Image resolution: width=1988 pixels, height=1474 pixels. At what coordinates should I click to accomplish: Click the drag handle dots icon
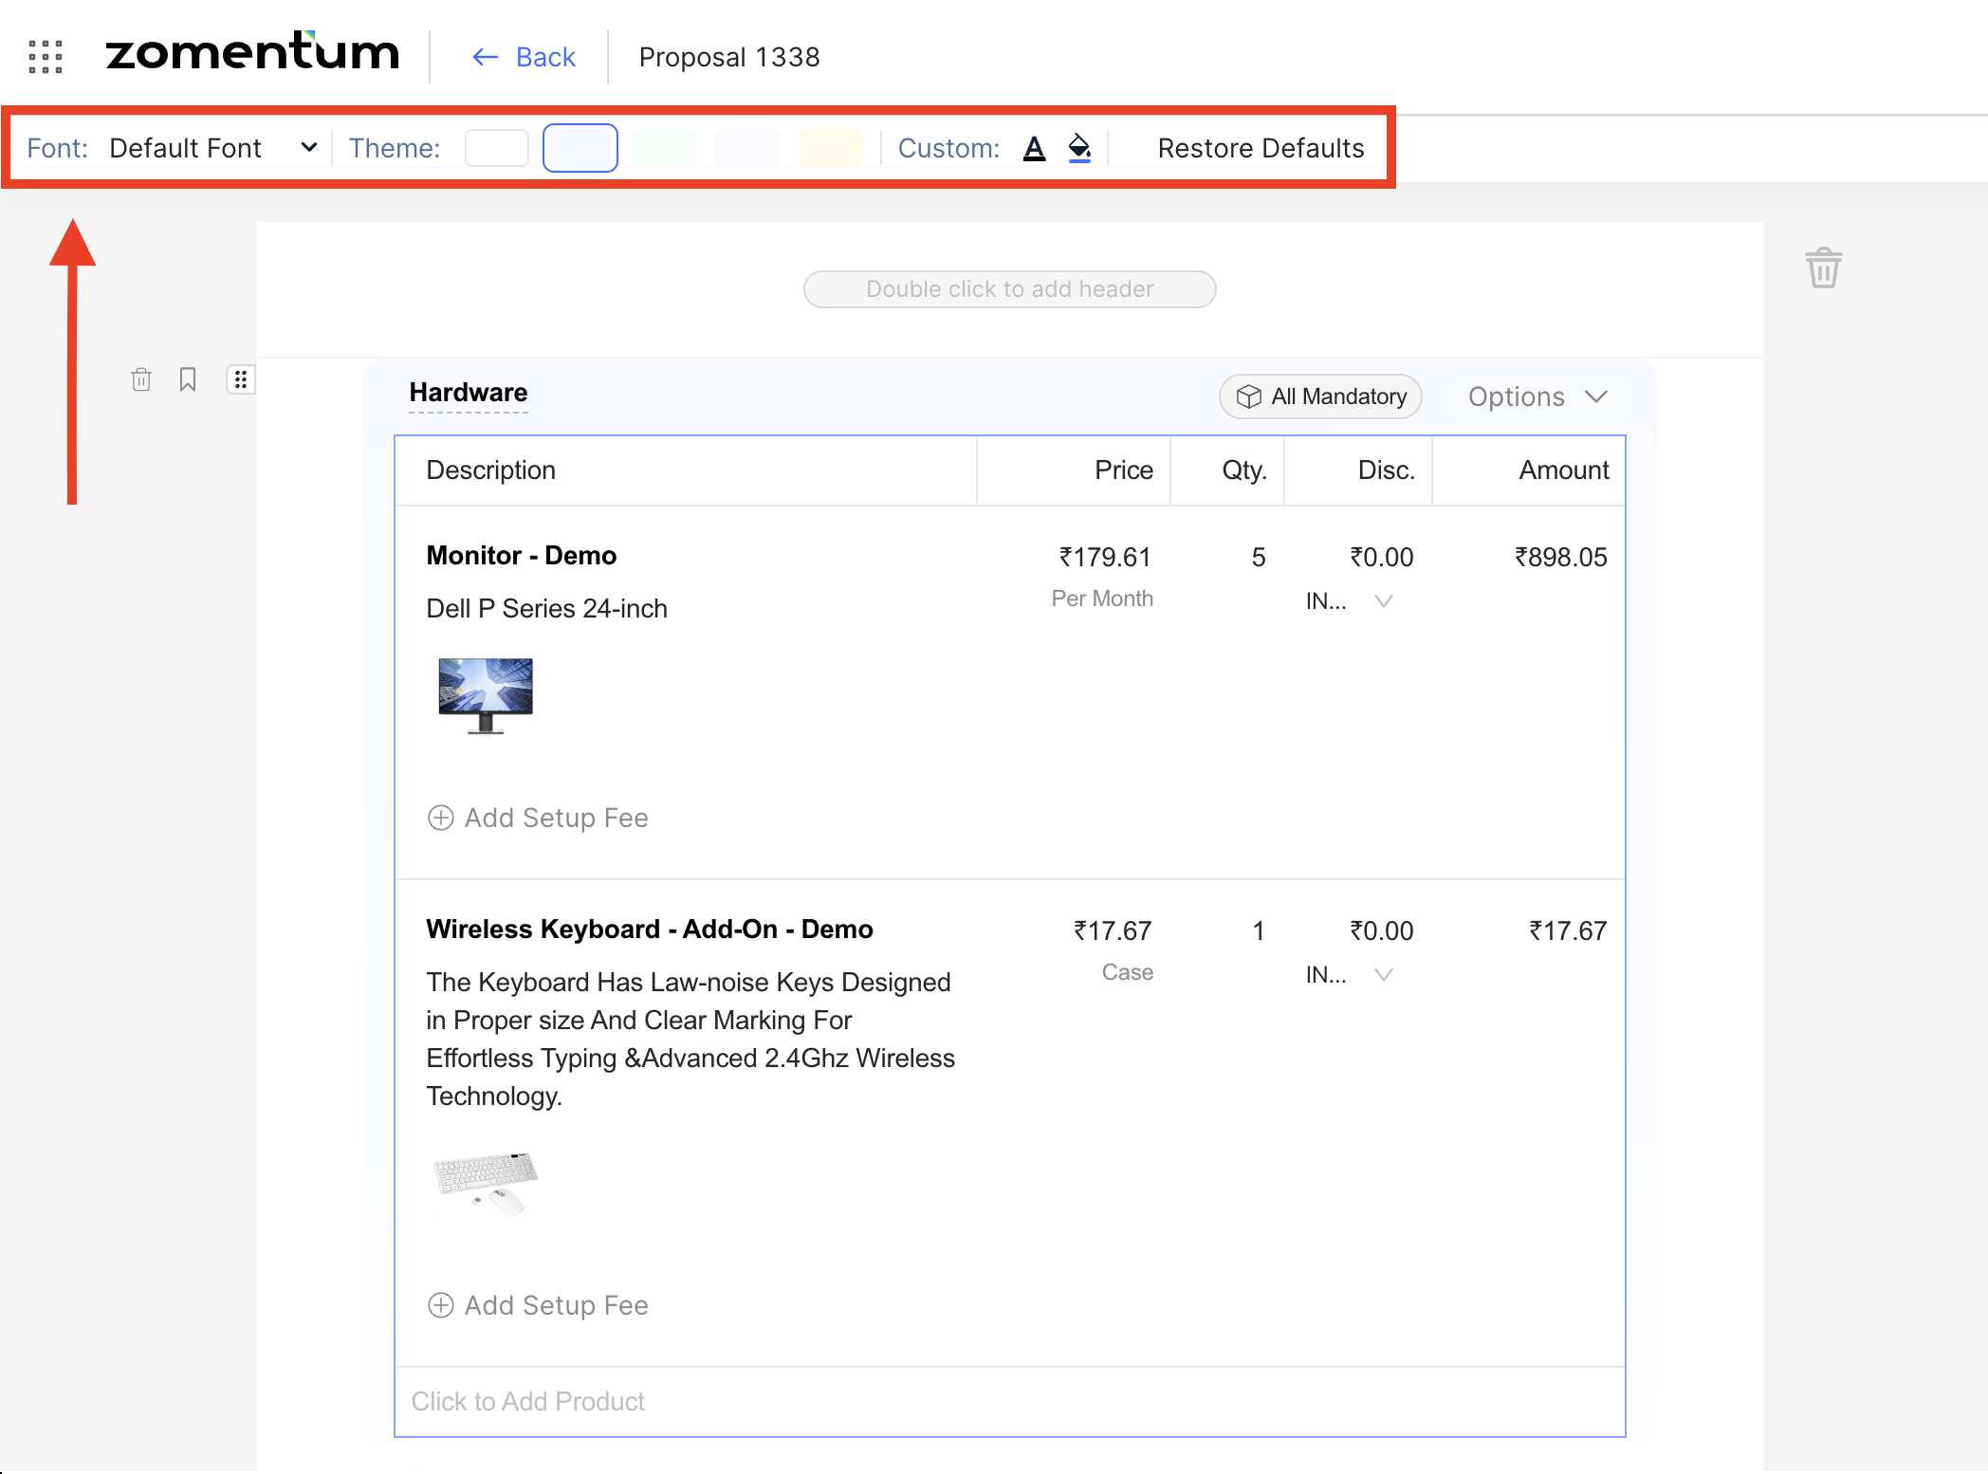coord(241,380)
